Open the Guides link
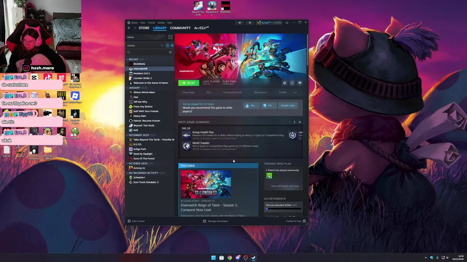Screen dimensions: 467x262 pyautogui.click(x=283, y=92)
